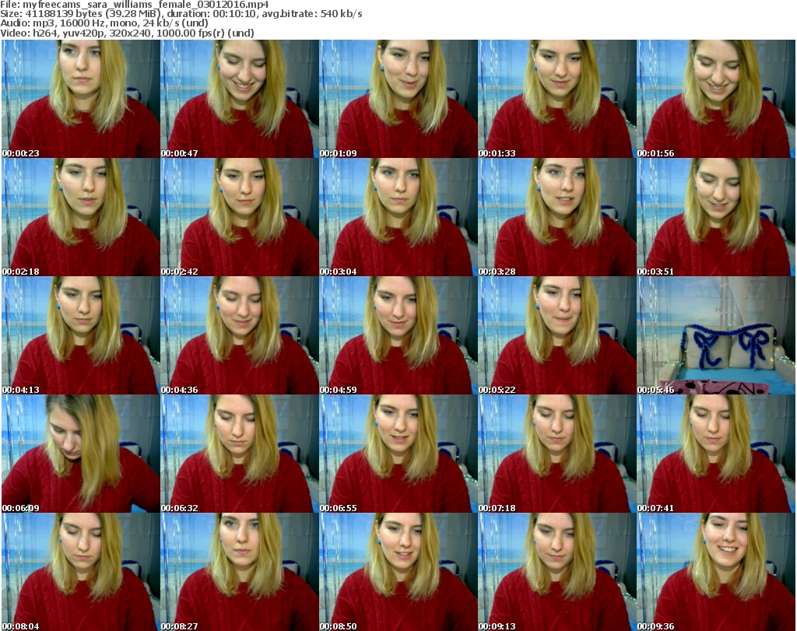
Task: Select the thumbnail timestamped 00:02:18
Action: click(81, 217)
